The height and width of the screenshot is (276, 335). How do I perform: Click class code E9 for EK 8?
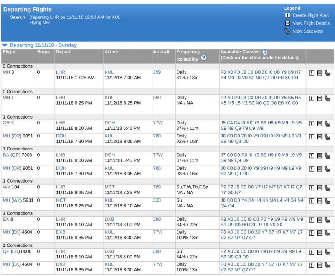coord(277,219)
